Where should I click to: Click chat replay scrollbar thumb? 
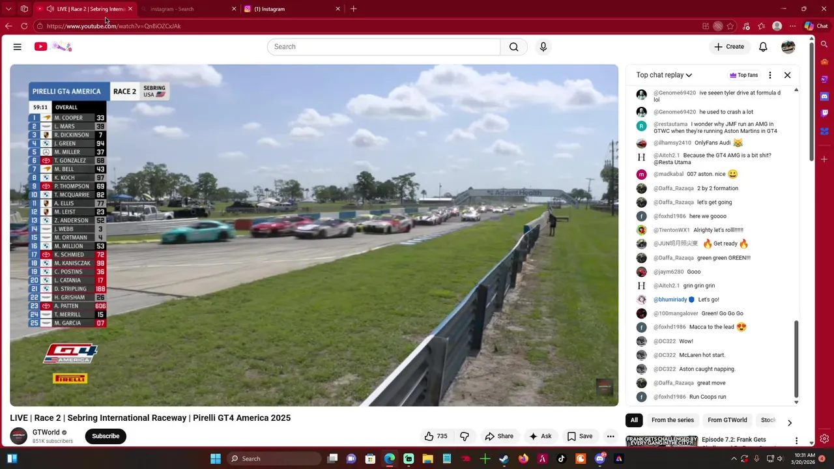[x=796, y=358]
